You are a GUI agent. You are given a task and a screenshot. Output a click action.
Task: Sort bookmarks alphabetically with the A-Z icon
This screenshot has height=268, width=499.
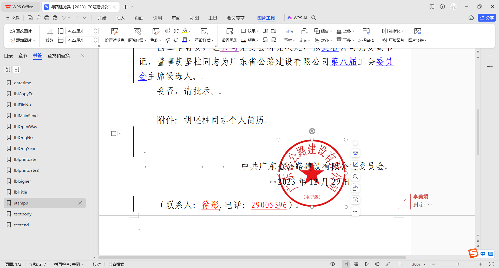point(8,69)
